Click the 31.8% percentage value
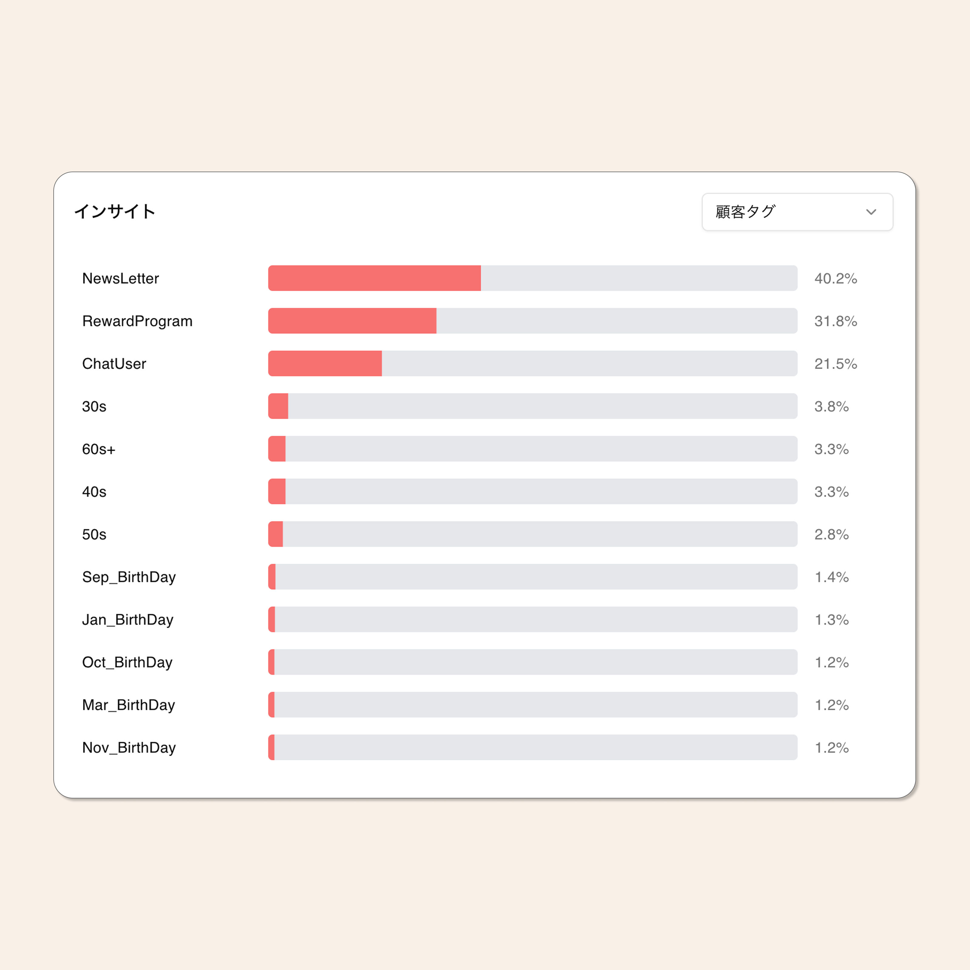This screenshot has width=970, height=970. (x=835, y=321)
